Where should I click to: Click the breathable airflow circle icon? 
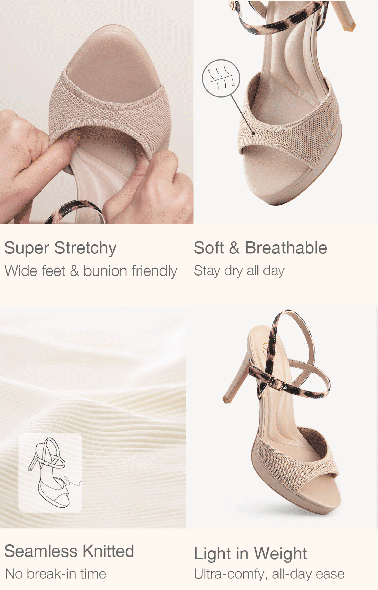[x=221, y=78]
